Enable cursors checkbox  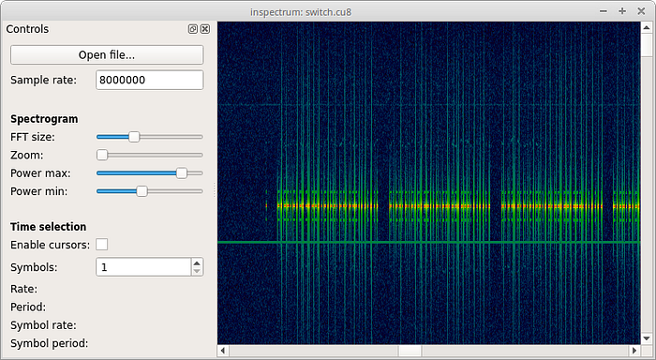(x=101, y=245)
